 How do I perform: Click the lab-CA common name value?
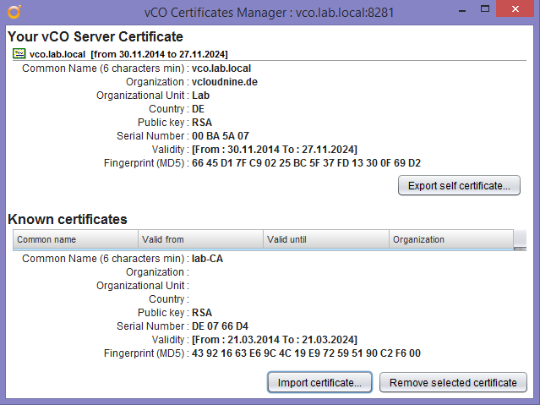click(x=207, y=259)
